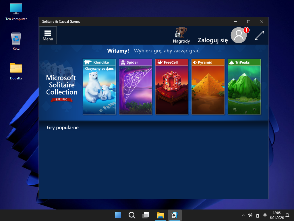Launch the Spider solitaire game tile

136,87
